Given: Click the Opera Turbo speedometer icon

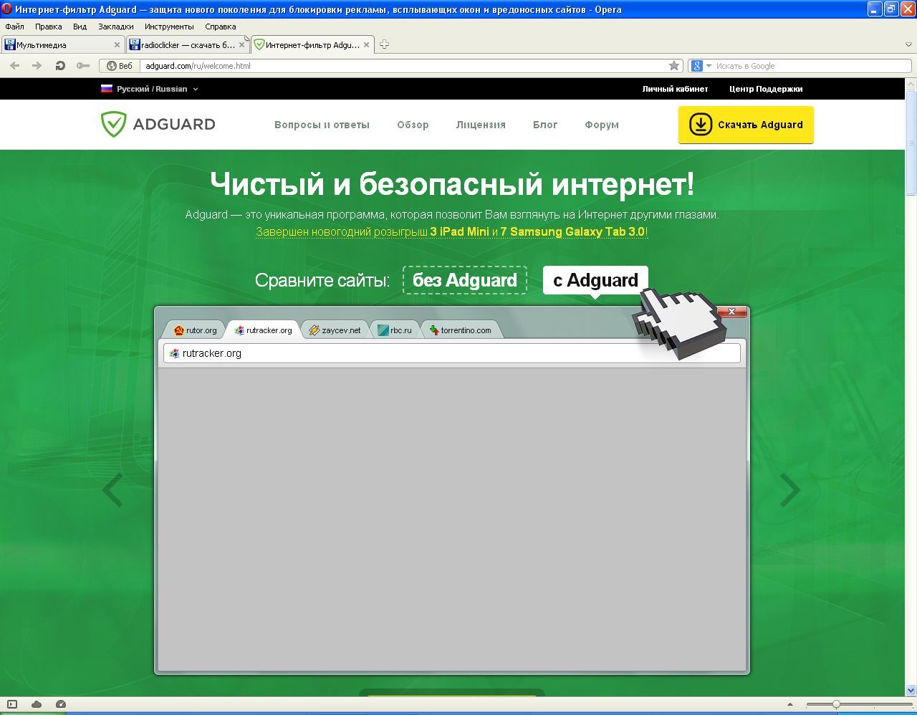Looking at the screenshot, I should 61,704.
